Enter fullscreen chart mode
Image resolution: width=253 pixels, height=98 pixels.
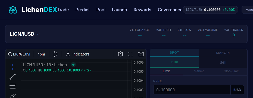pos(131,54)
